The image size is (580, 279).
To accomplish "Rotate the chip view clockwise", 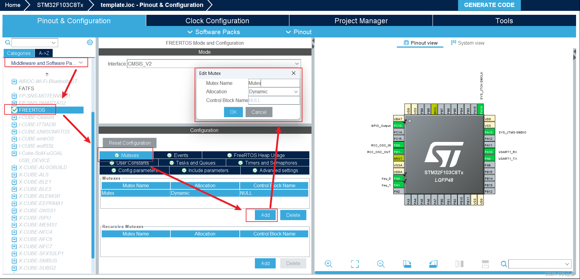I will pos(407,264).
